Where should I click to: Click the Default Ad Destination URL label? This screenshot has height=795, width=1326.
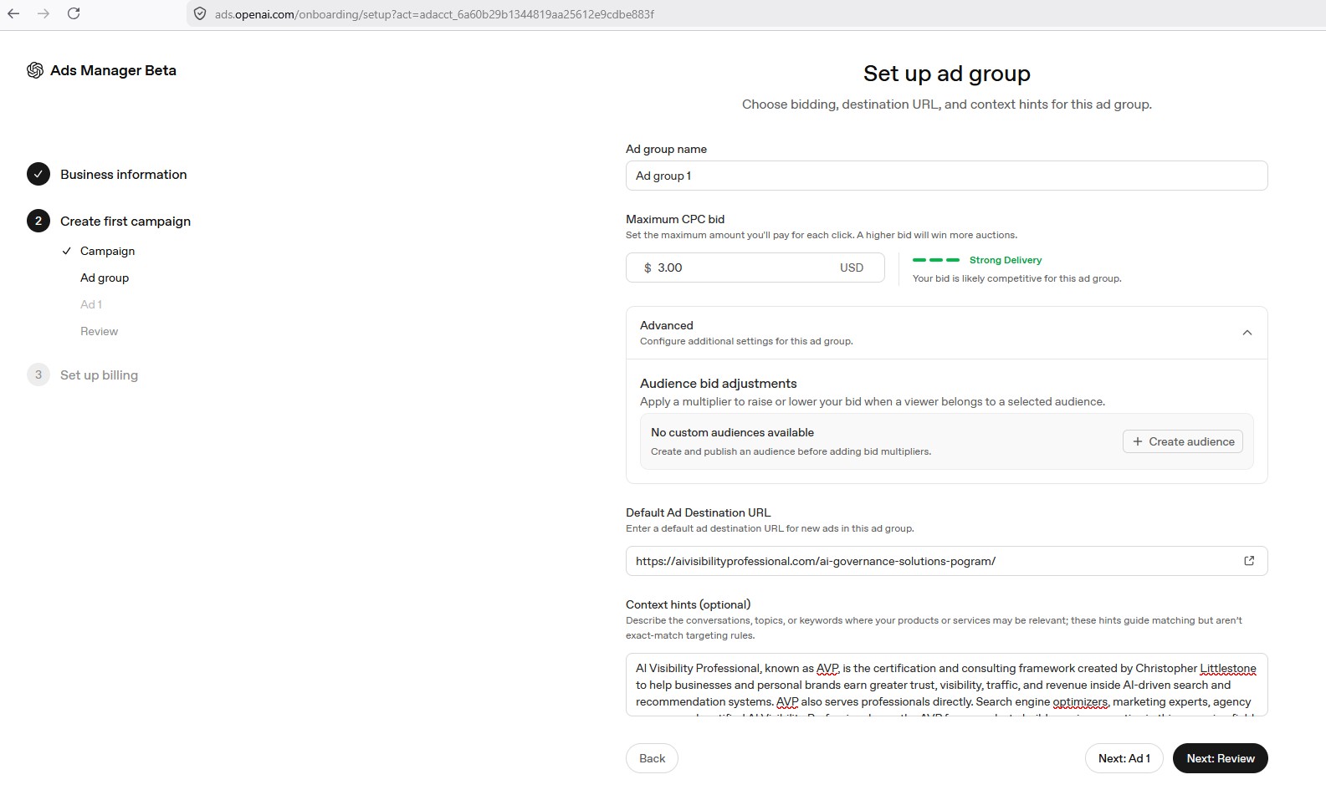click(x=699, y=512)
